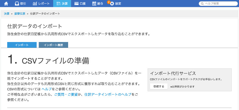
Task: Open the 設定 menu label
Action: pos(118,4)
